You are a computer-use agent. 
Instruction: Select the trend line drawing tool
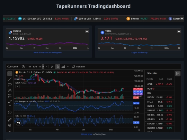click(10, 79)
